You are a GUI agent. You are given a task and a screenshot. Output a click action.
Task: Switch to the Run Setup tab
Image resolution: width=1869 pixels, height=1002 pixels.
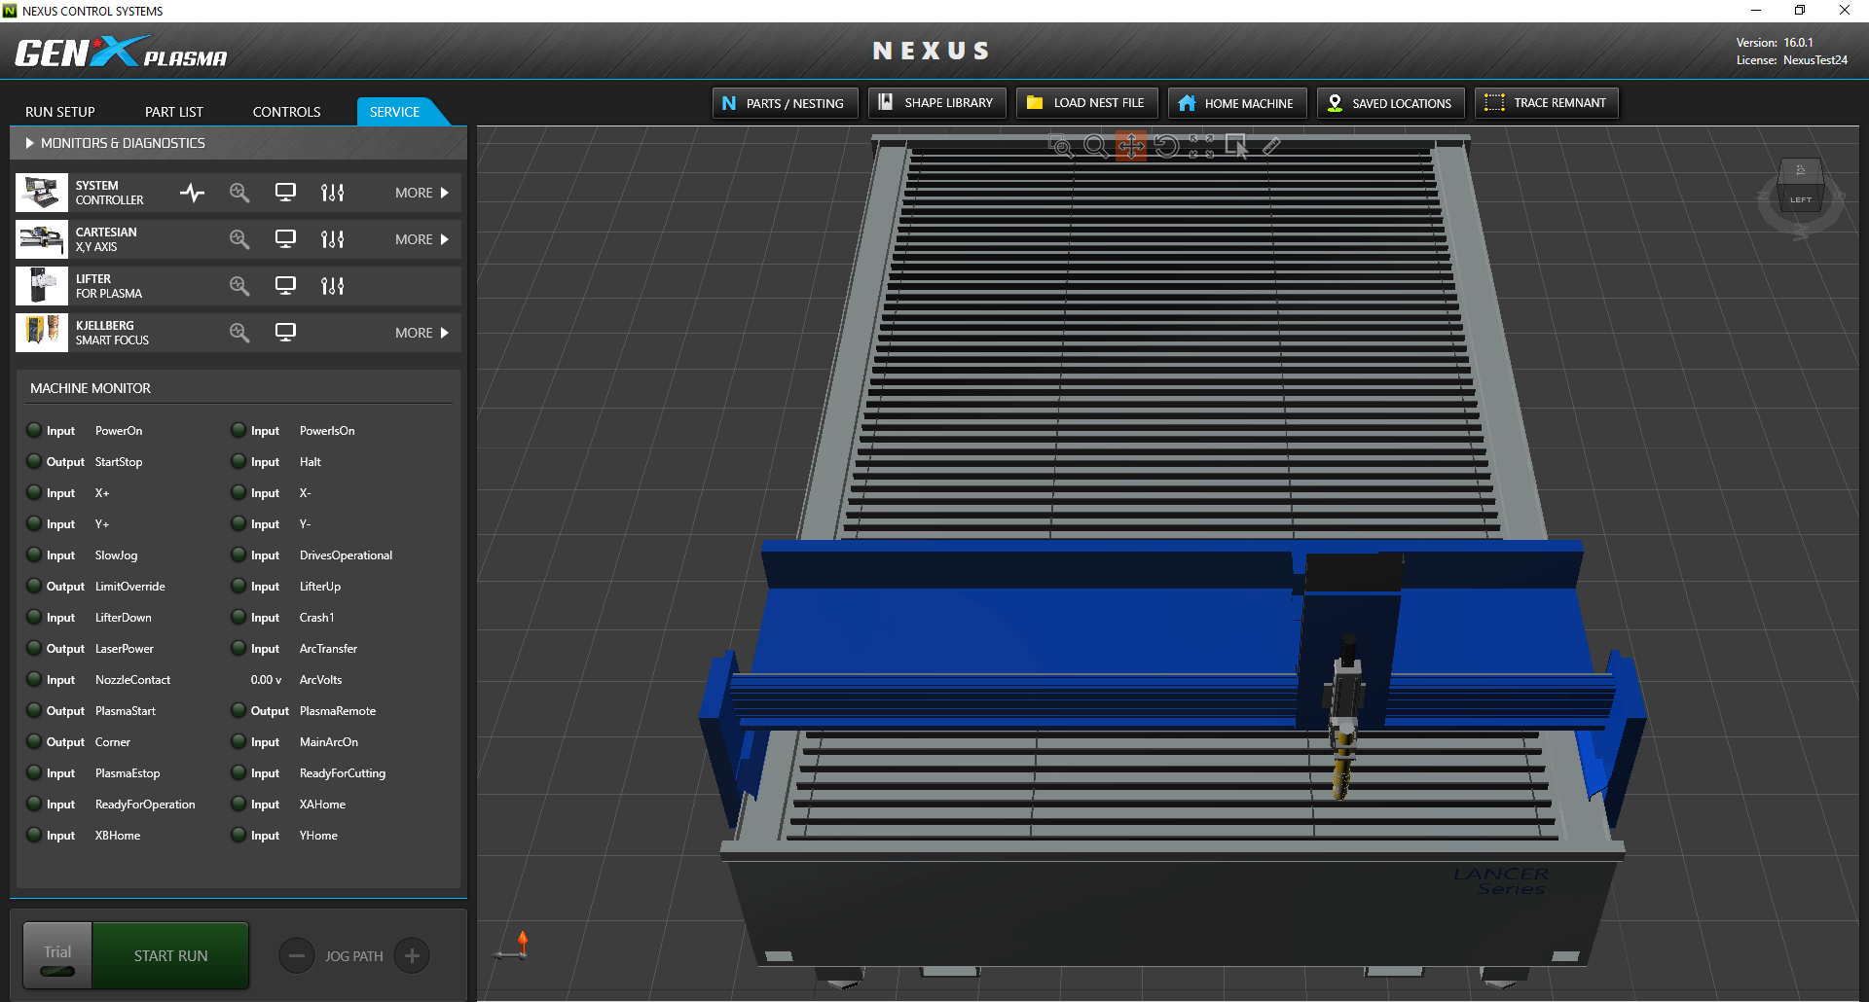click(x=60, y=112)
